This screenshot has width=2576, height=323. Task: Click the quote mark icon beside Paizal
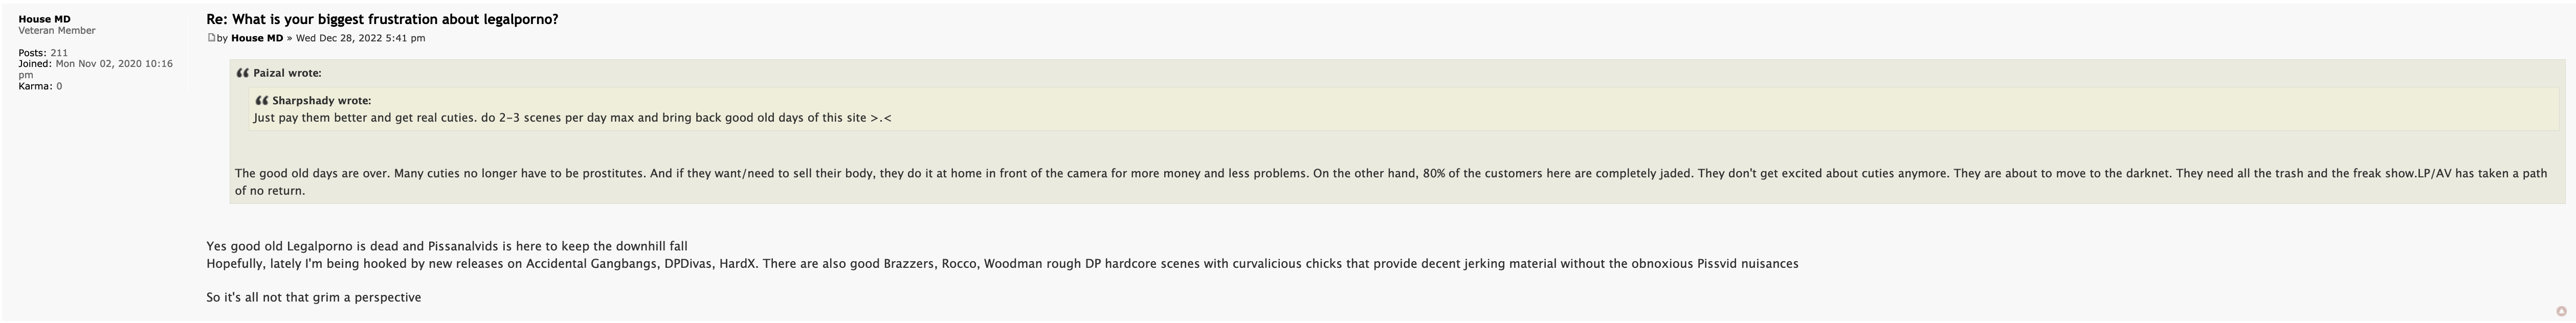tap(242, 73)
